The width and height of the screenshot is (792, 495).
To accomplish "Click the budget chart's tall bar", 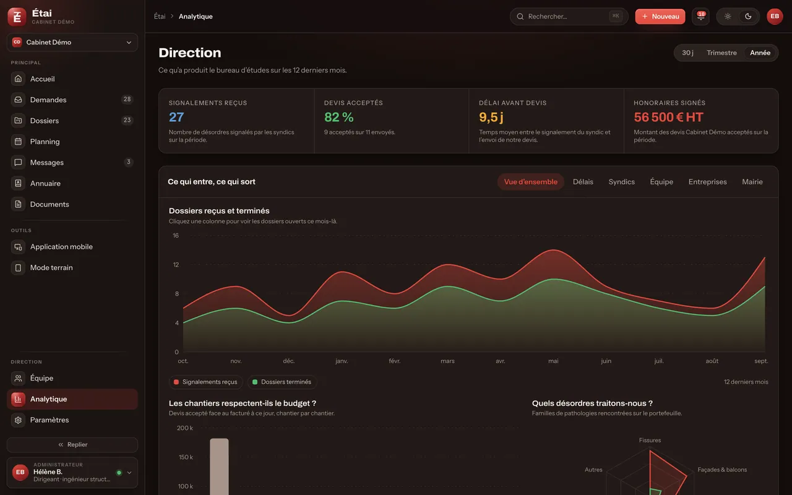I will point(219,467).
